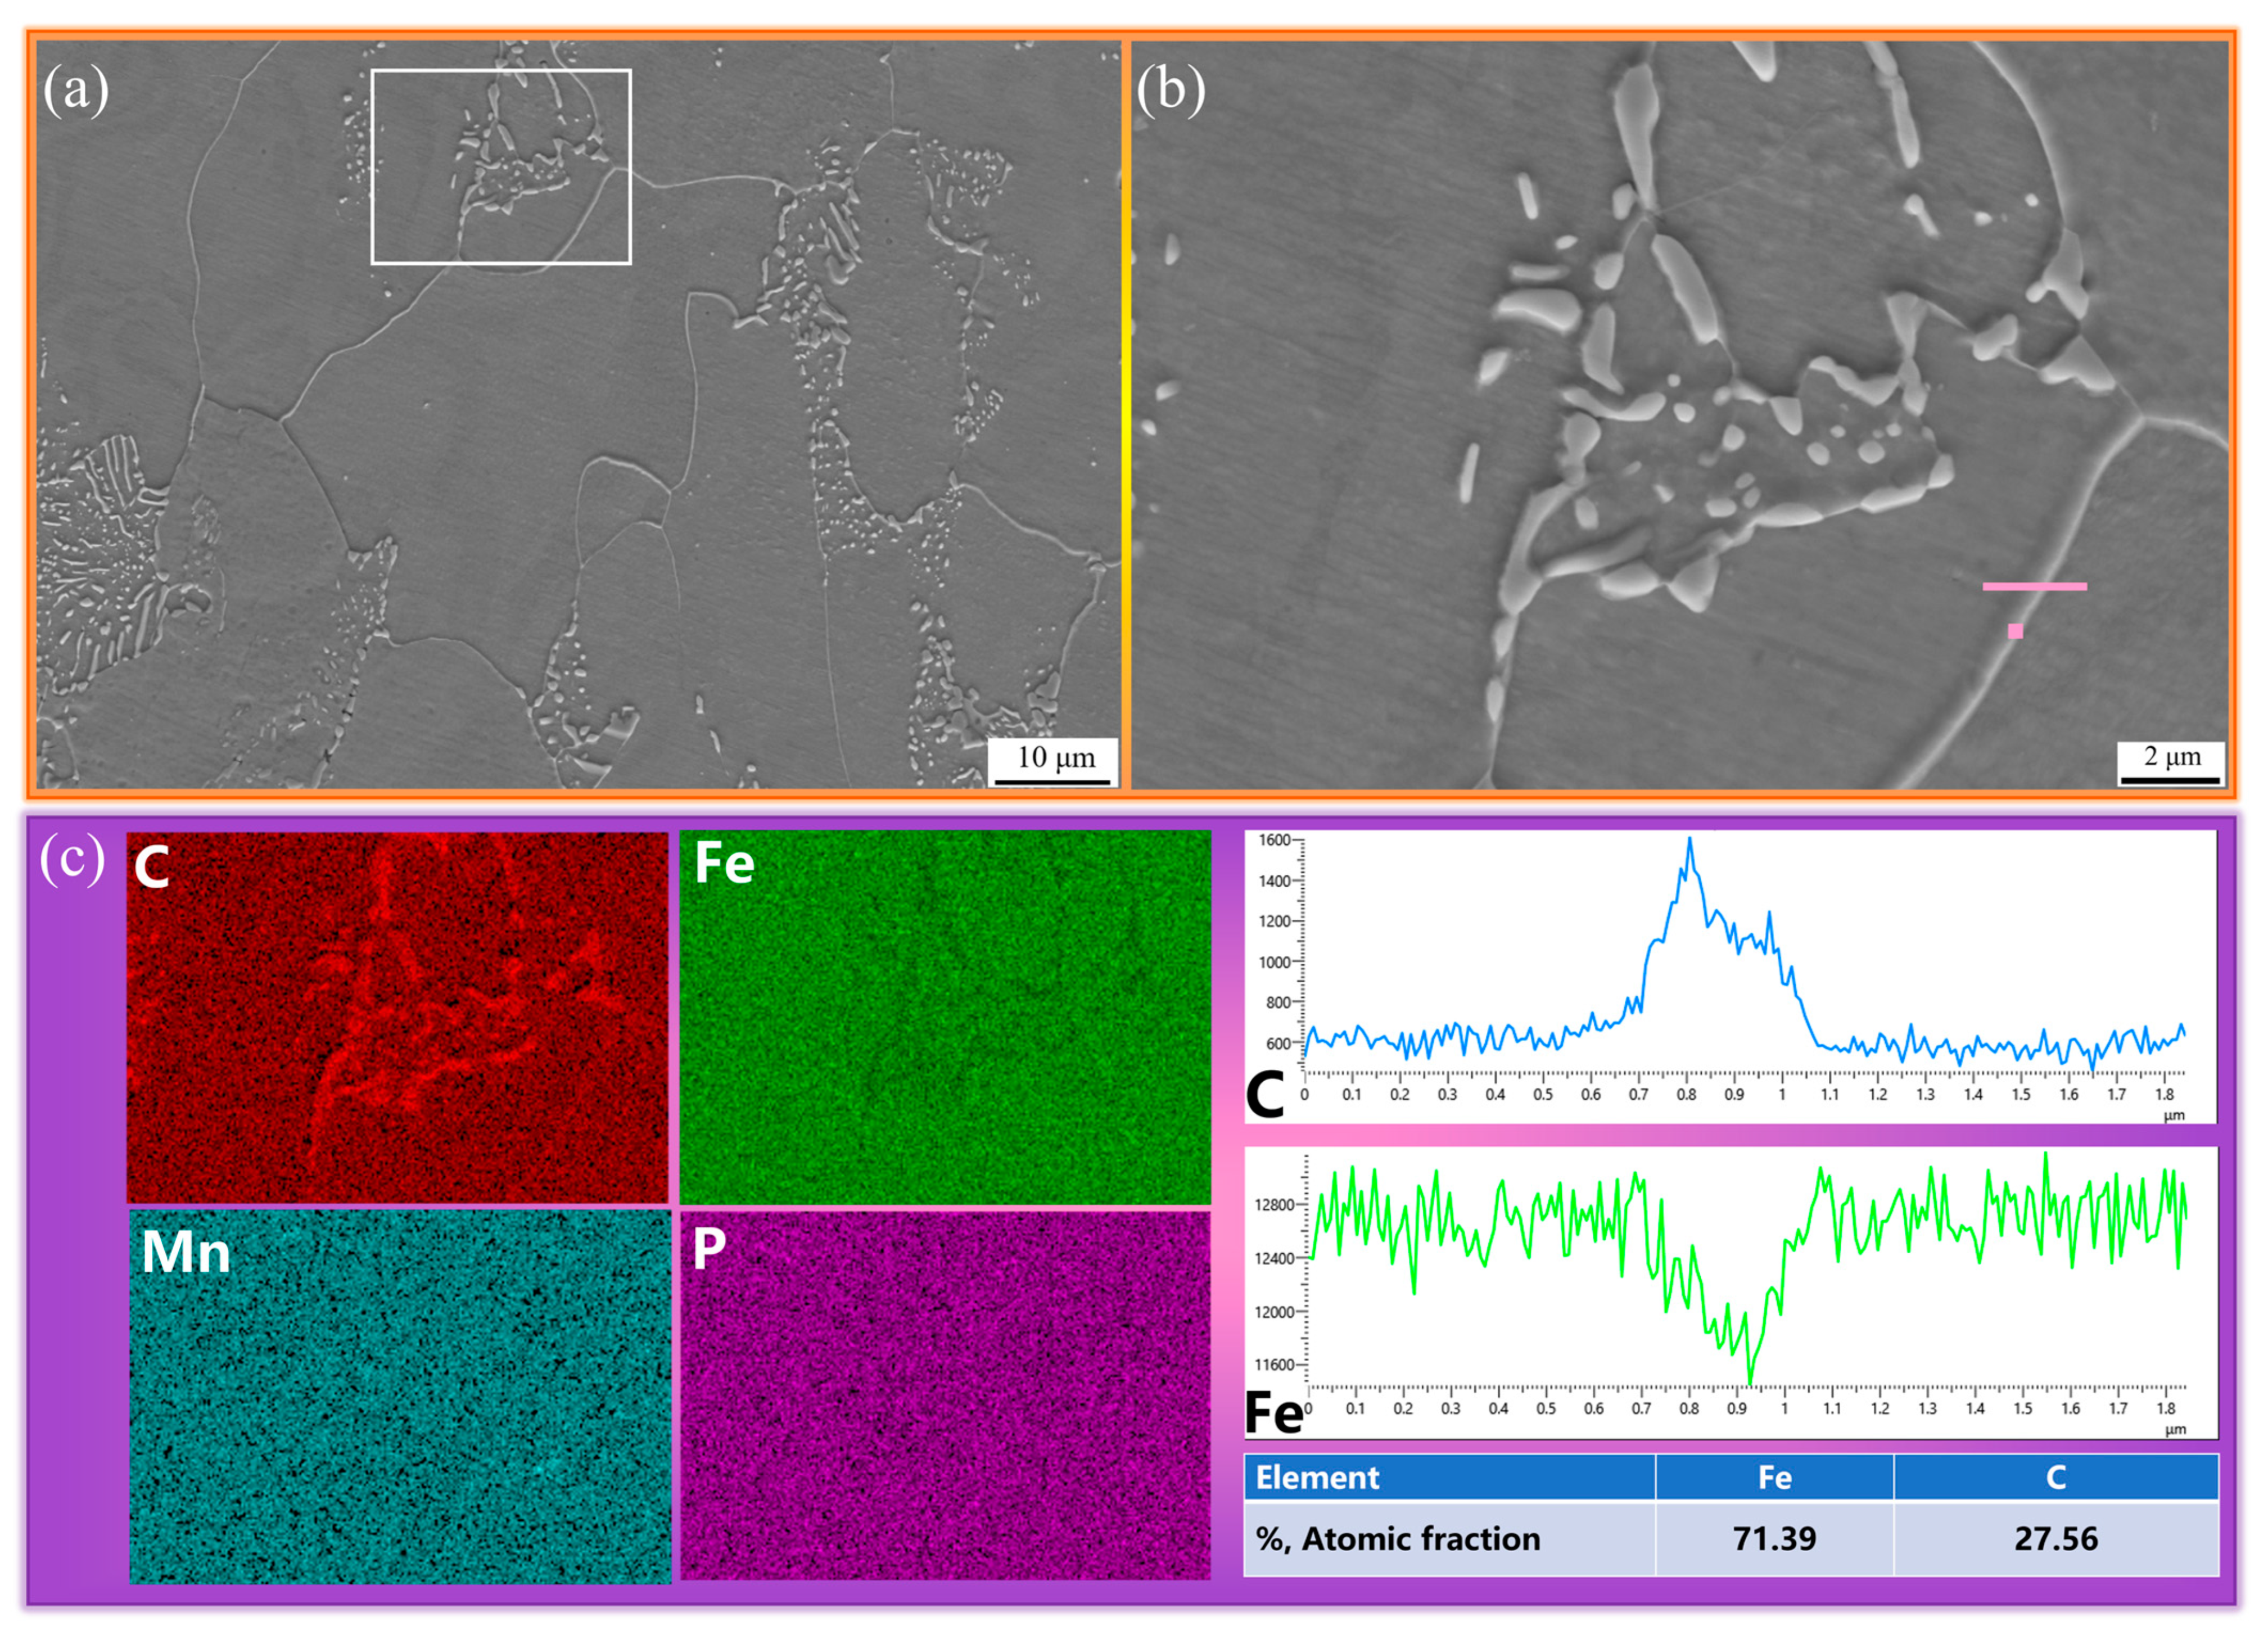
Task: Click the carbon line scan peak
Action: 1690,840
